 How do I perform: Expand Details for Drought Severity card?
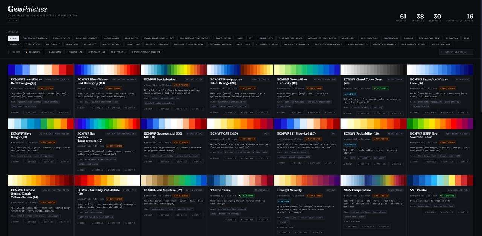click(284, 233)
